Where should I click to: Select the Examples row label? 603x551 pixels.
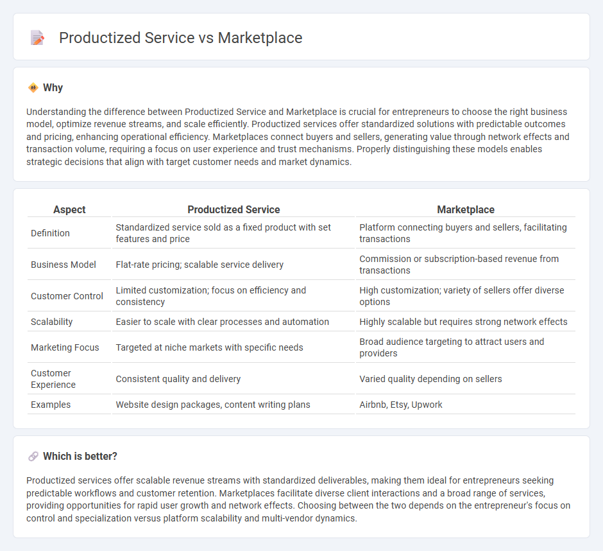point(51,405)
